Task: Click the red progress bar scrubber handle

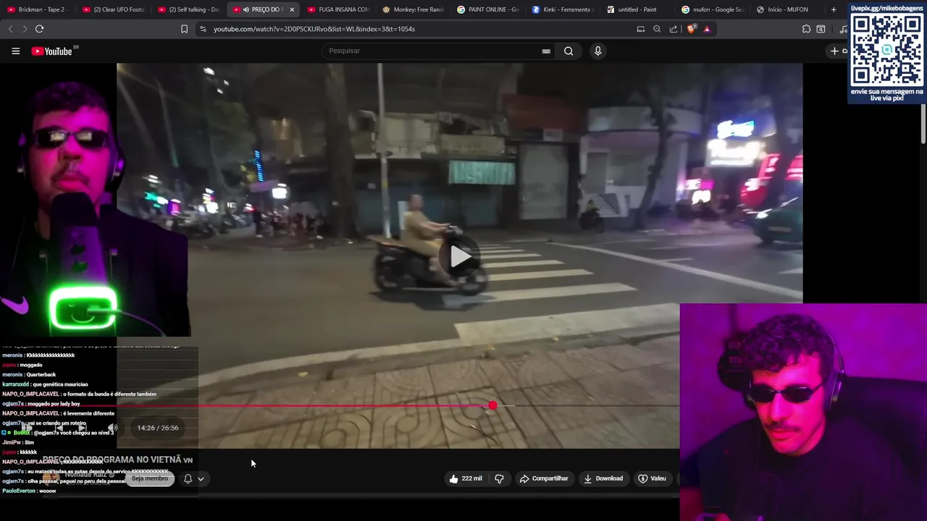Action: pos(492,406)
